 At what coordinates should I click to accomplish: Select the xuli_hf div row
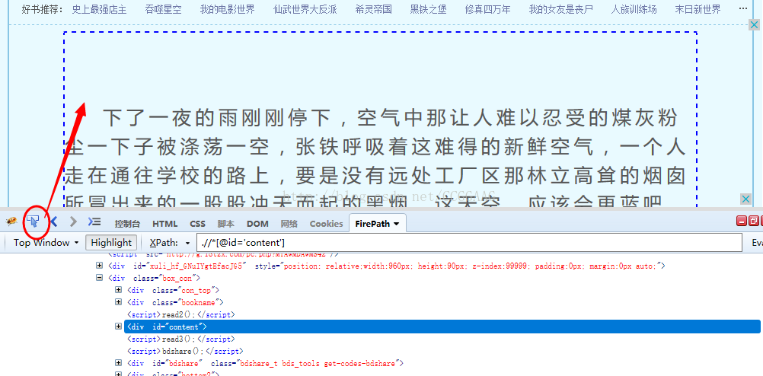tap(386, 266)
